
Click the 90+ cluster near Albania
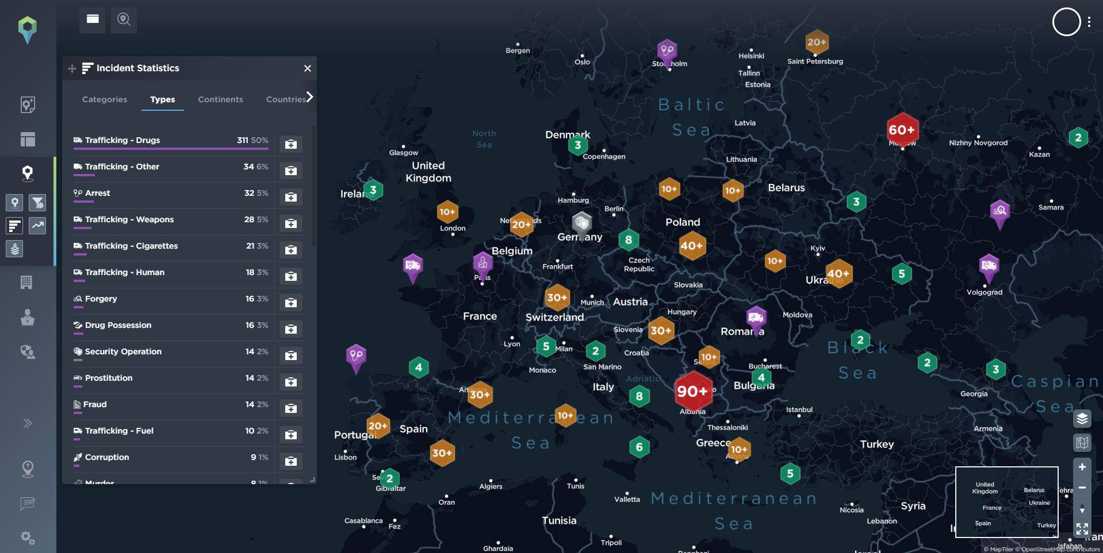[x=693, y=391]
